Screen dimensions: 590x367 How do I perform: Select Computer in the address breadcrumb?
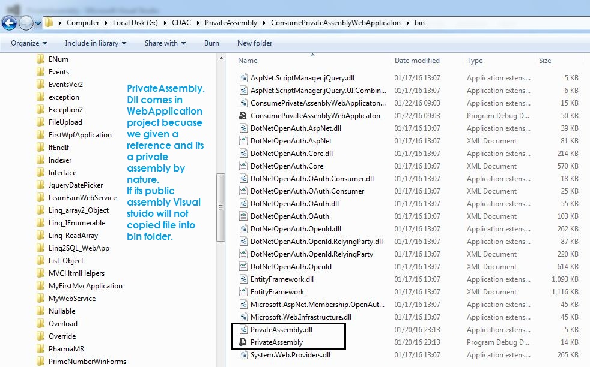pos(83,23)
